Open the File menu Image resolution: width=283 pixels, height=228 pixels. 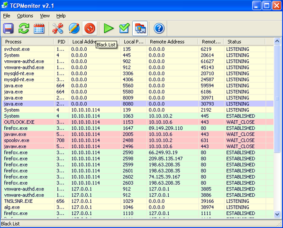pyautogui.click(x=7, y=16)
